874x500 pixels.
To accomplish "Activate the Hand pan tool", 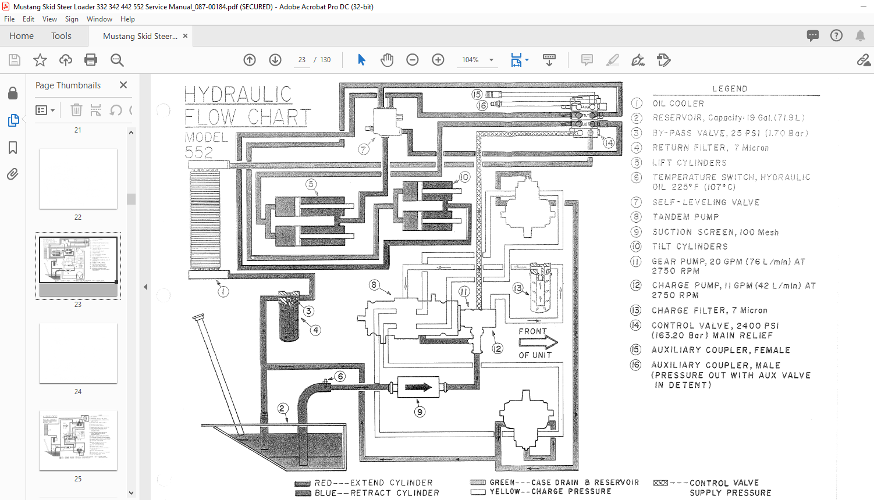I will pyautogui.click(x=387, y=60).
